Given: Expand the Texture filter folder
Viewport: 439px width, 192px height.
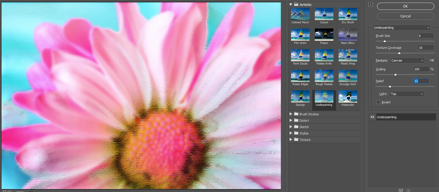Looking at the screenshot, I should (x=291, y=140).
